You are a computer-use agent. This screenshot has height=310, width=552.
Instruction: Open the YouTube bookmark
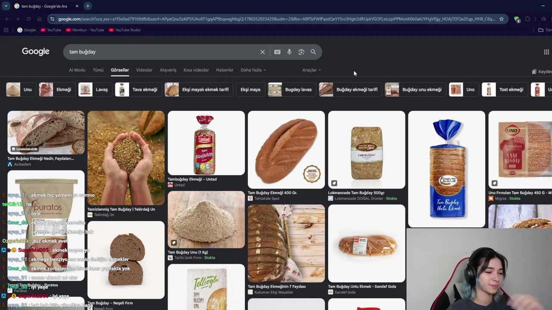[x=51, y=30]
